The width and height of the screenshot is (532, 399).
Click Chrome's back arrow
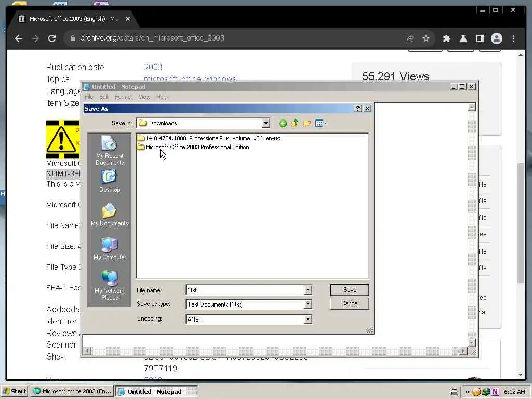pos(19,38)
